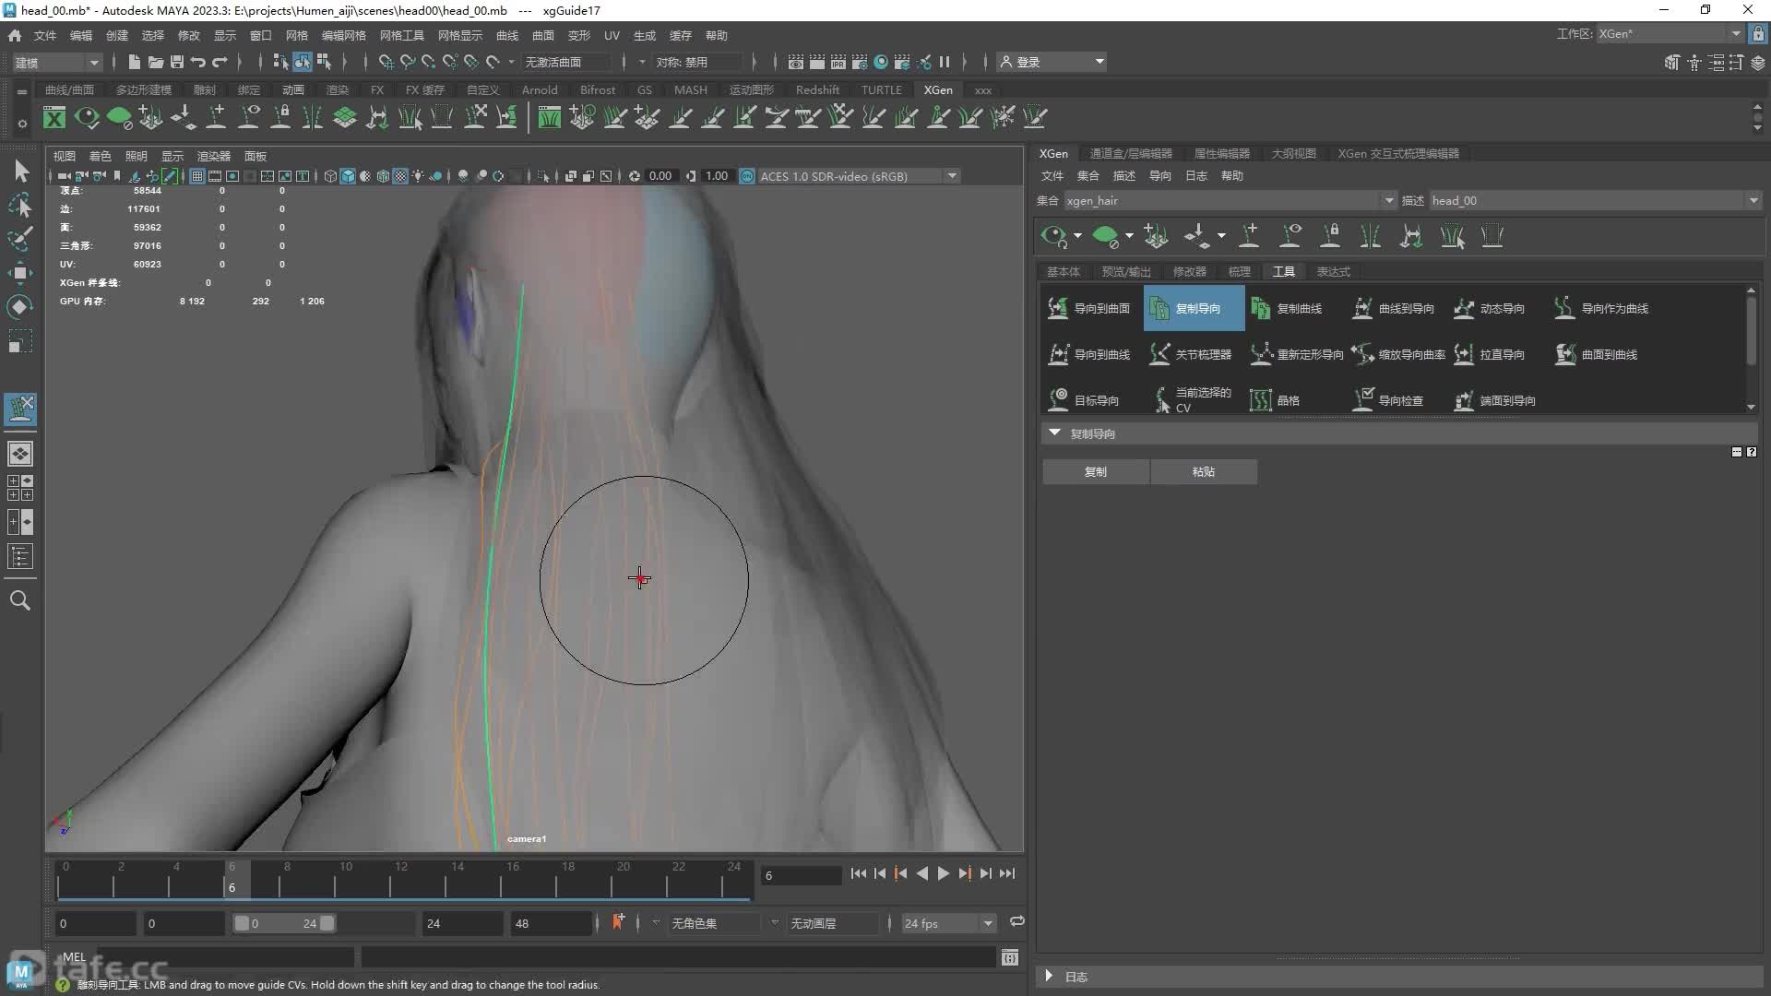The image size is (1771, 996).
Task: Open the MEL script editor icon
Action: [1010, 958]
